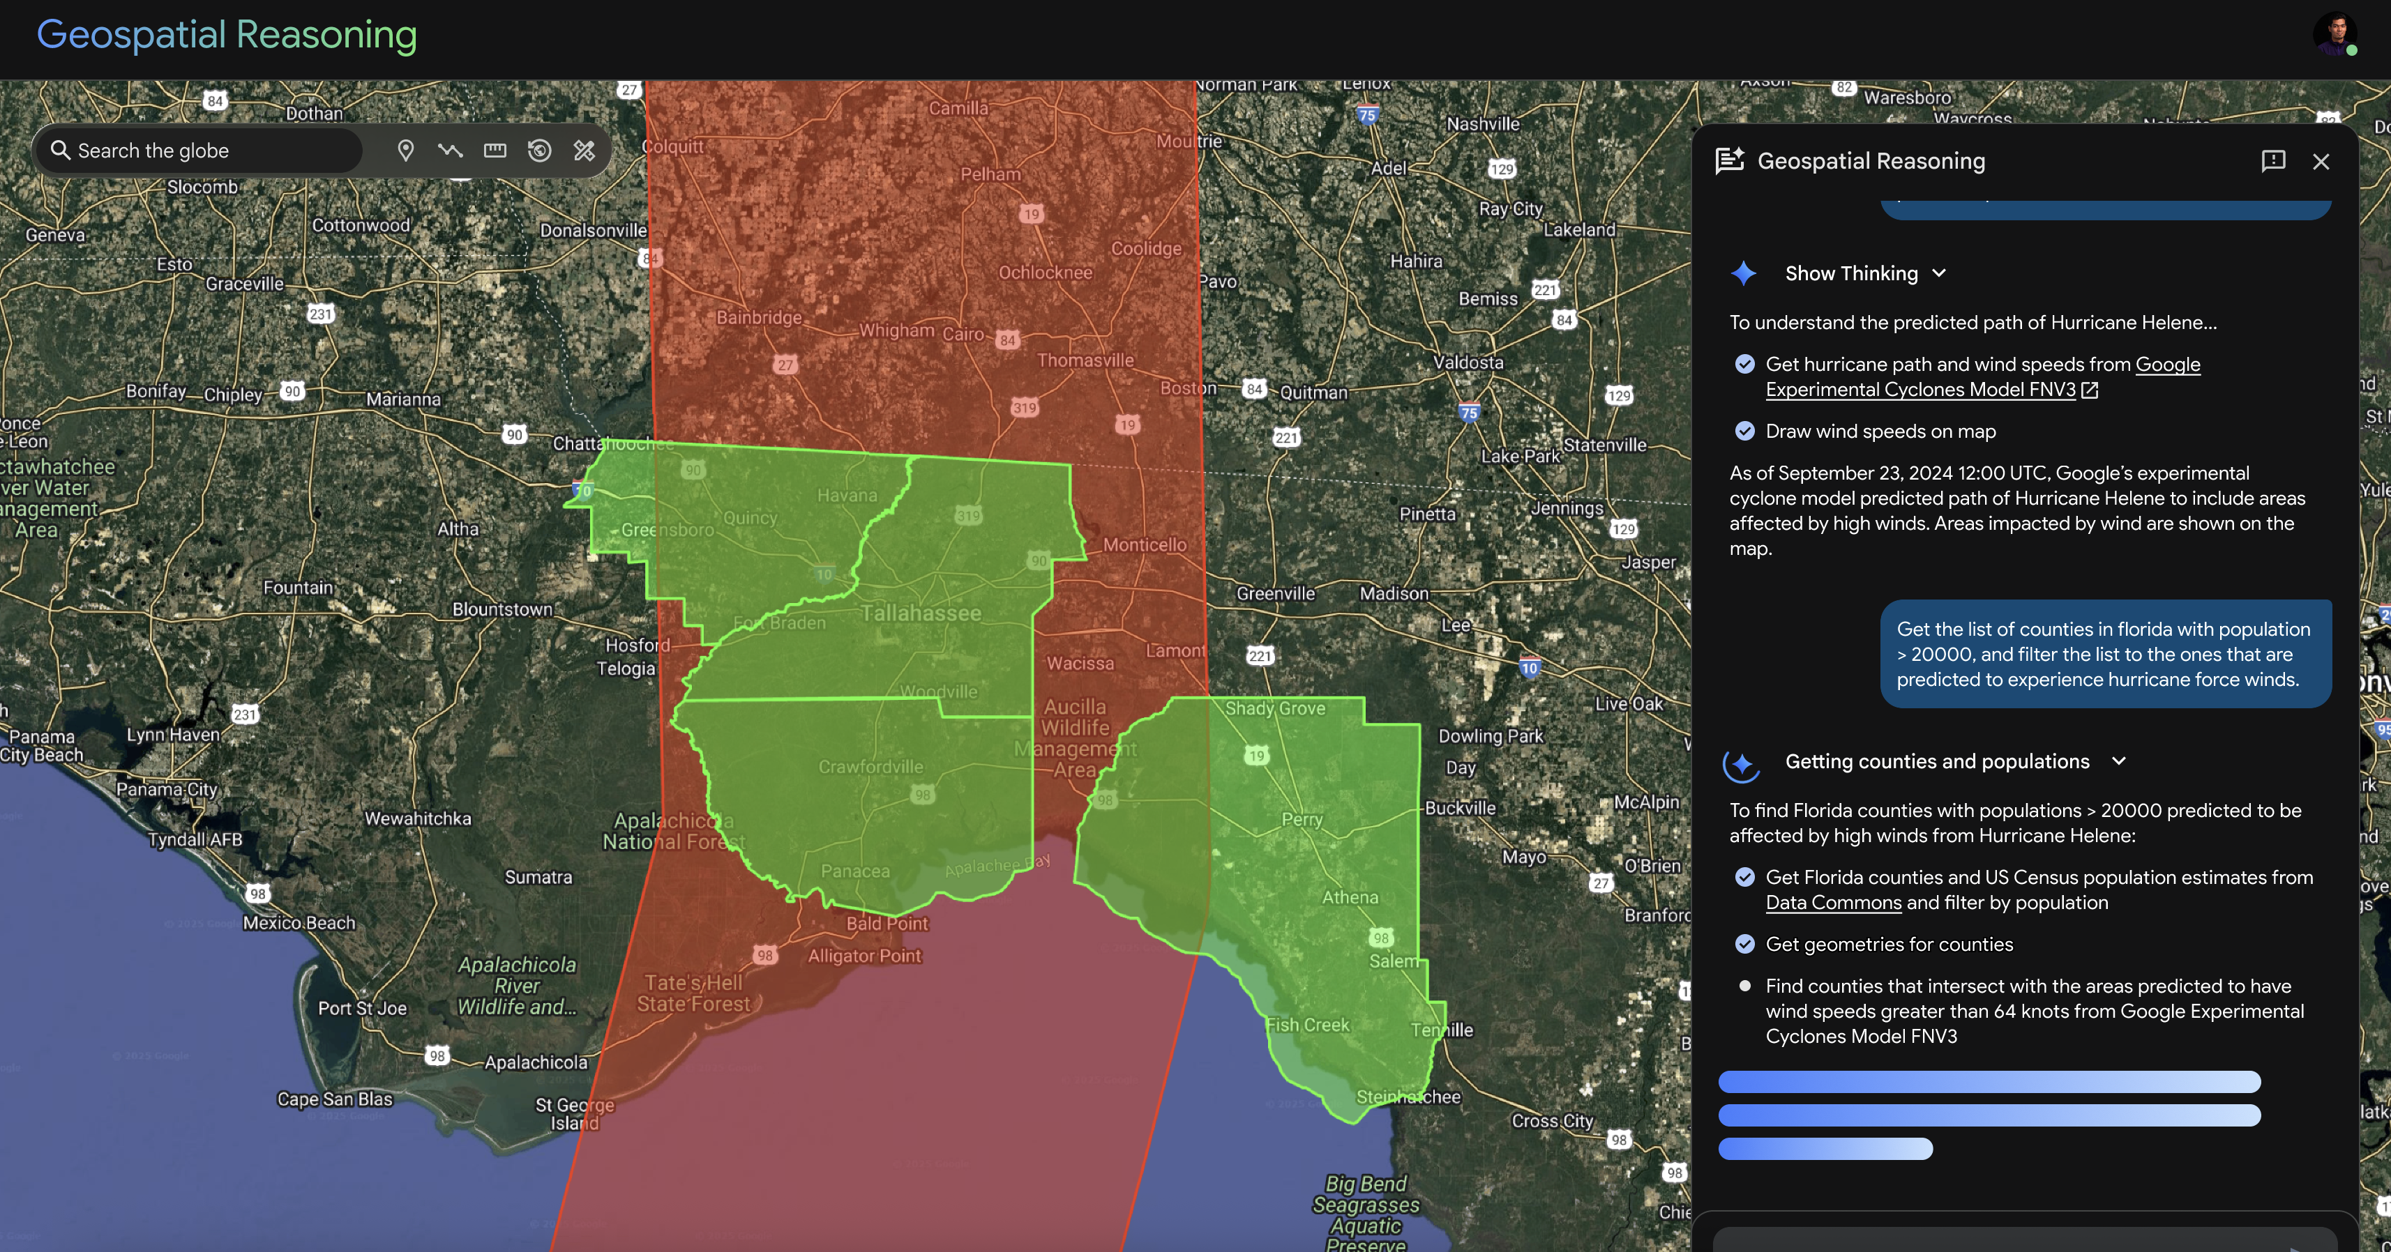This screenshot has width=2391, height=1252.
Task: Select the Draw path line tool
Action: (x=450, y=151)
